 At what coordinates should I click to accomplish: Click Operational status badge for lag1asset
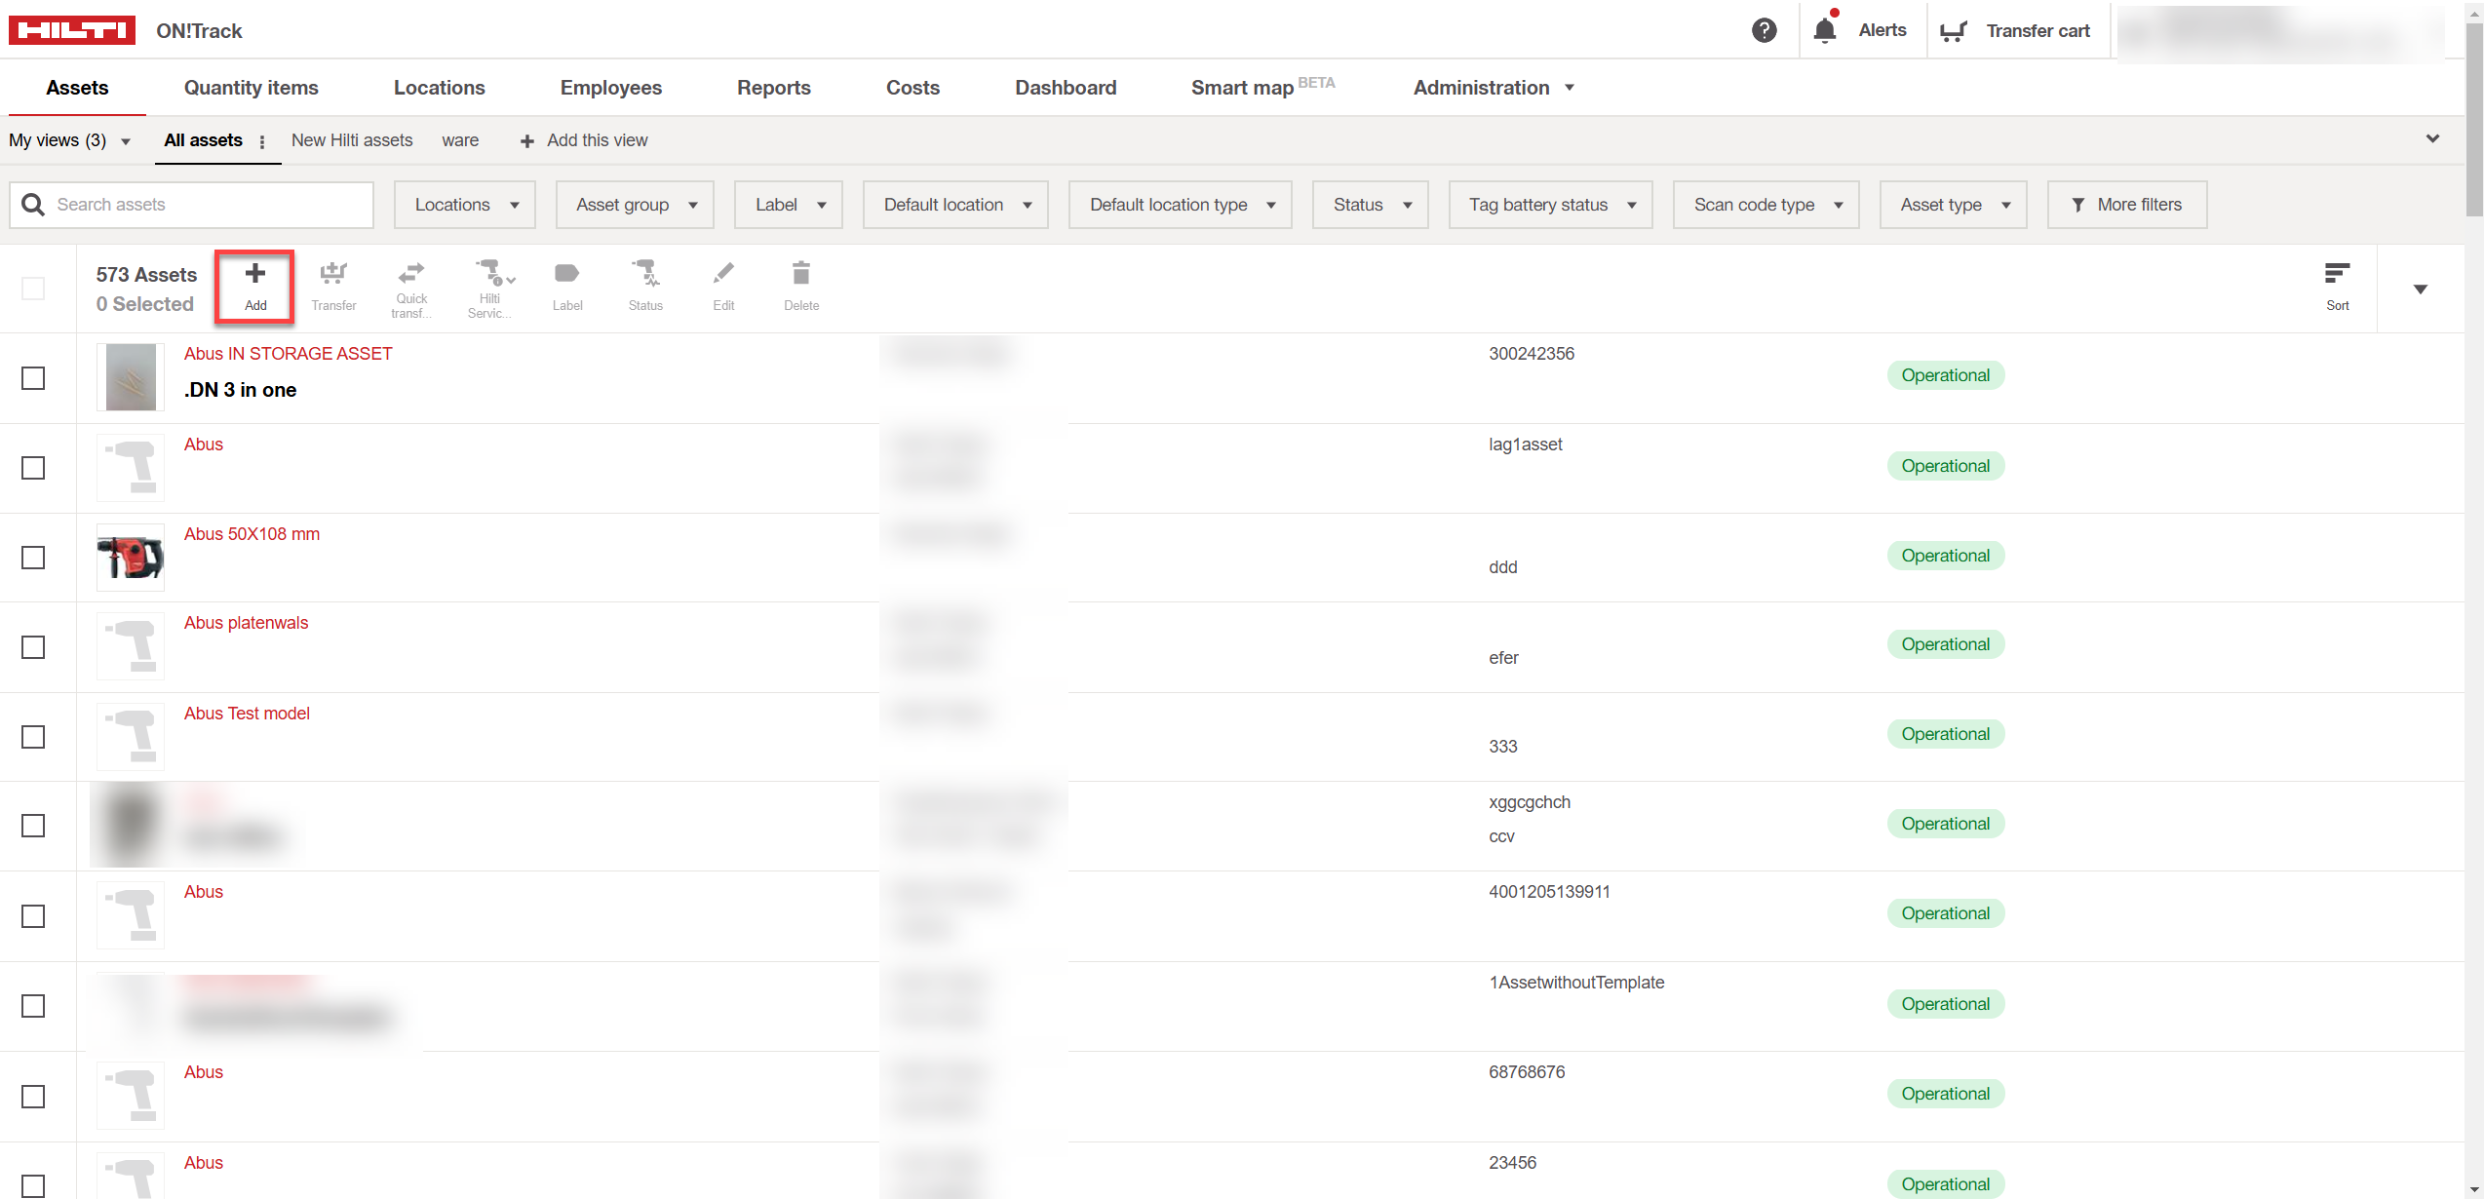(x=1946, y=466)
